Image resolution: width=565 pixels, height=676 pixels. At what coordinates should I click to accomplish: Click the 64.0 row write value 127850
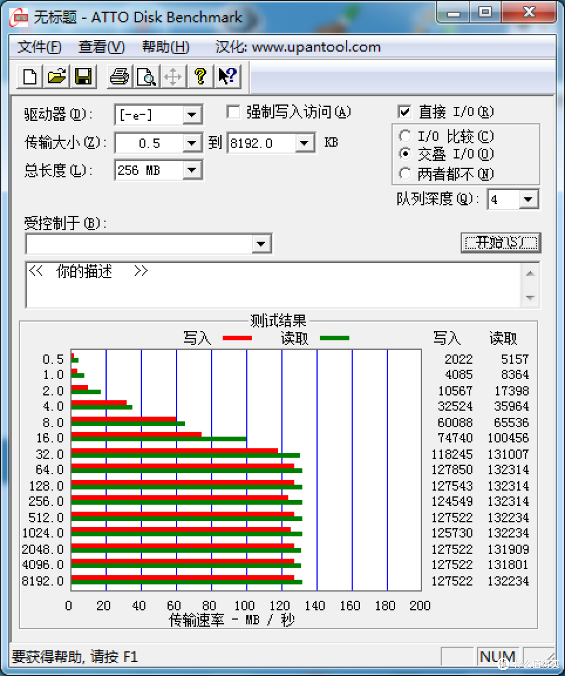point(452,470)
